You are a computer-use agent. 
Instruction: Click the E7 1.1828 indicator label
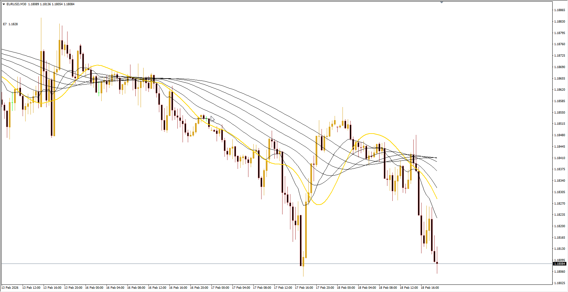(10, 24)
